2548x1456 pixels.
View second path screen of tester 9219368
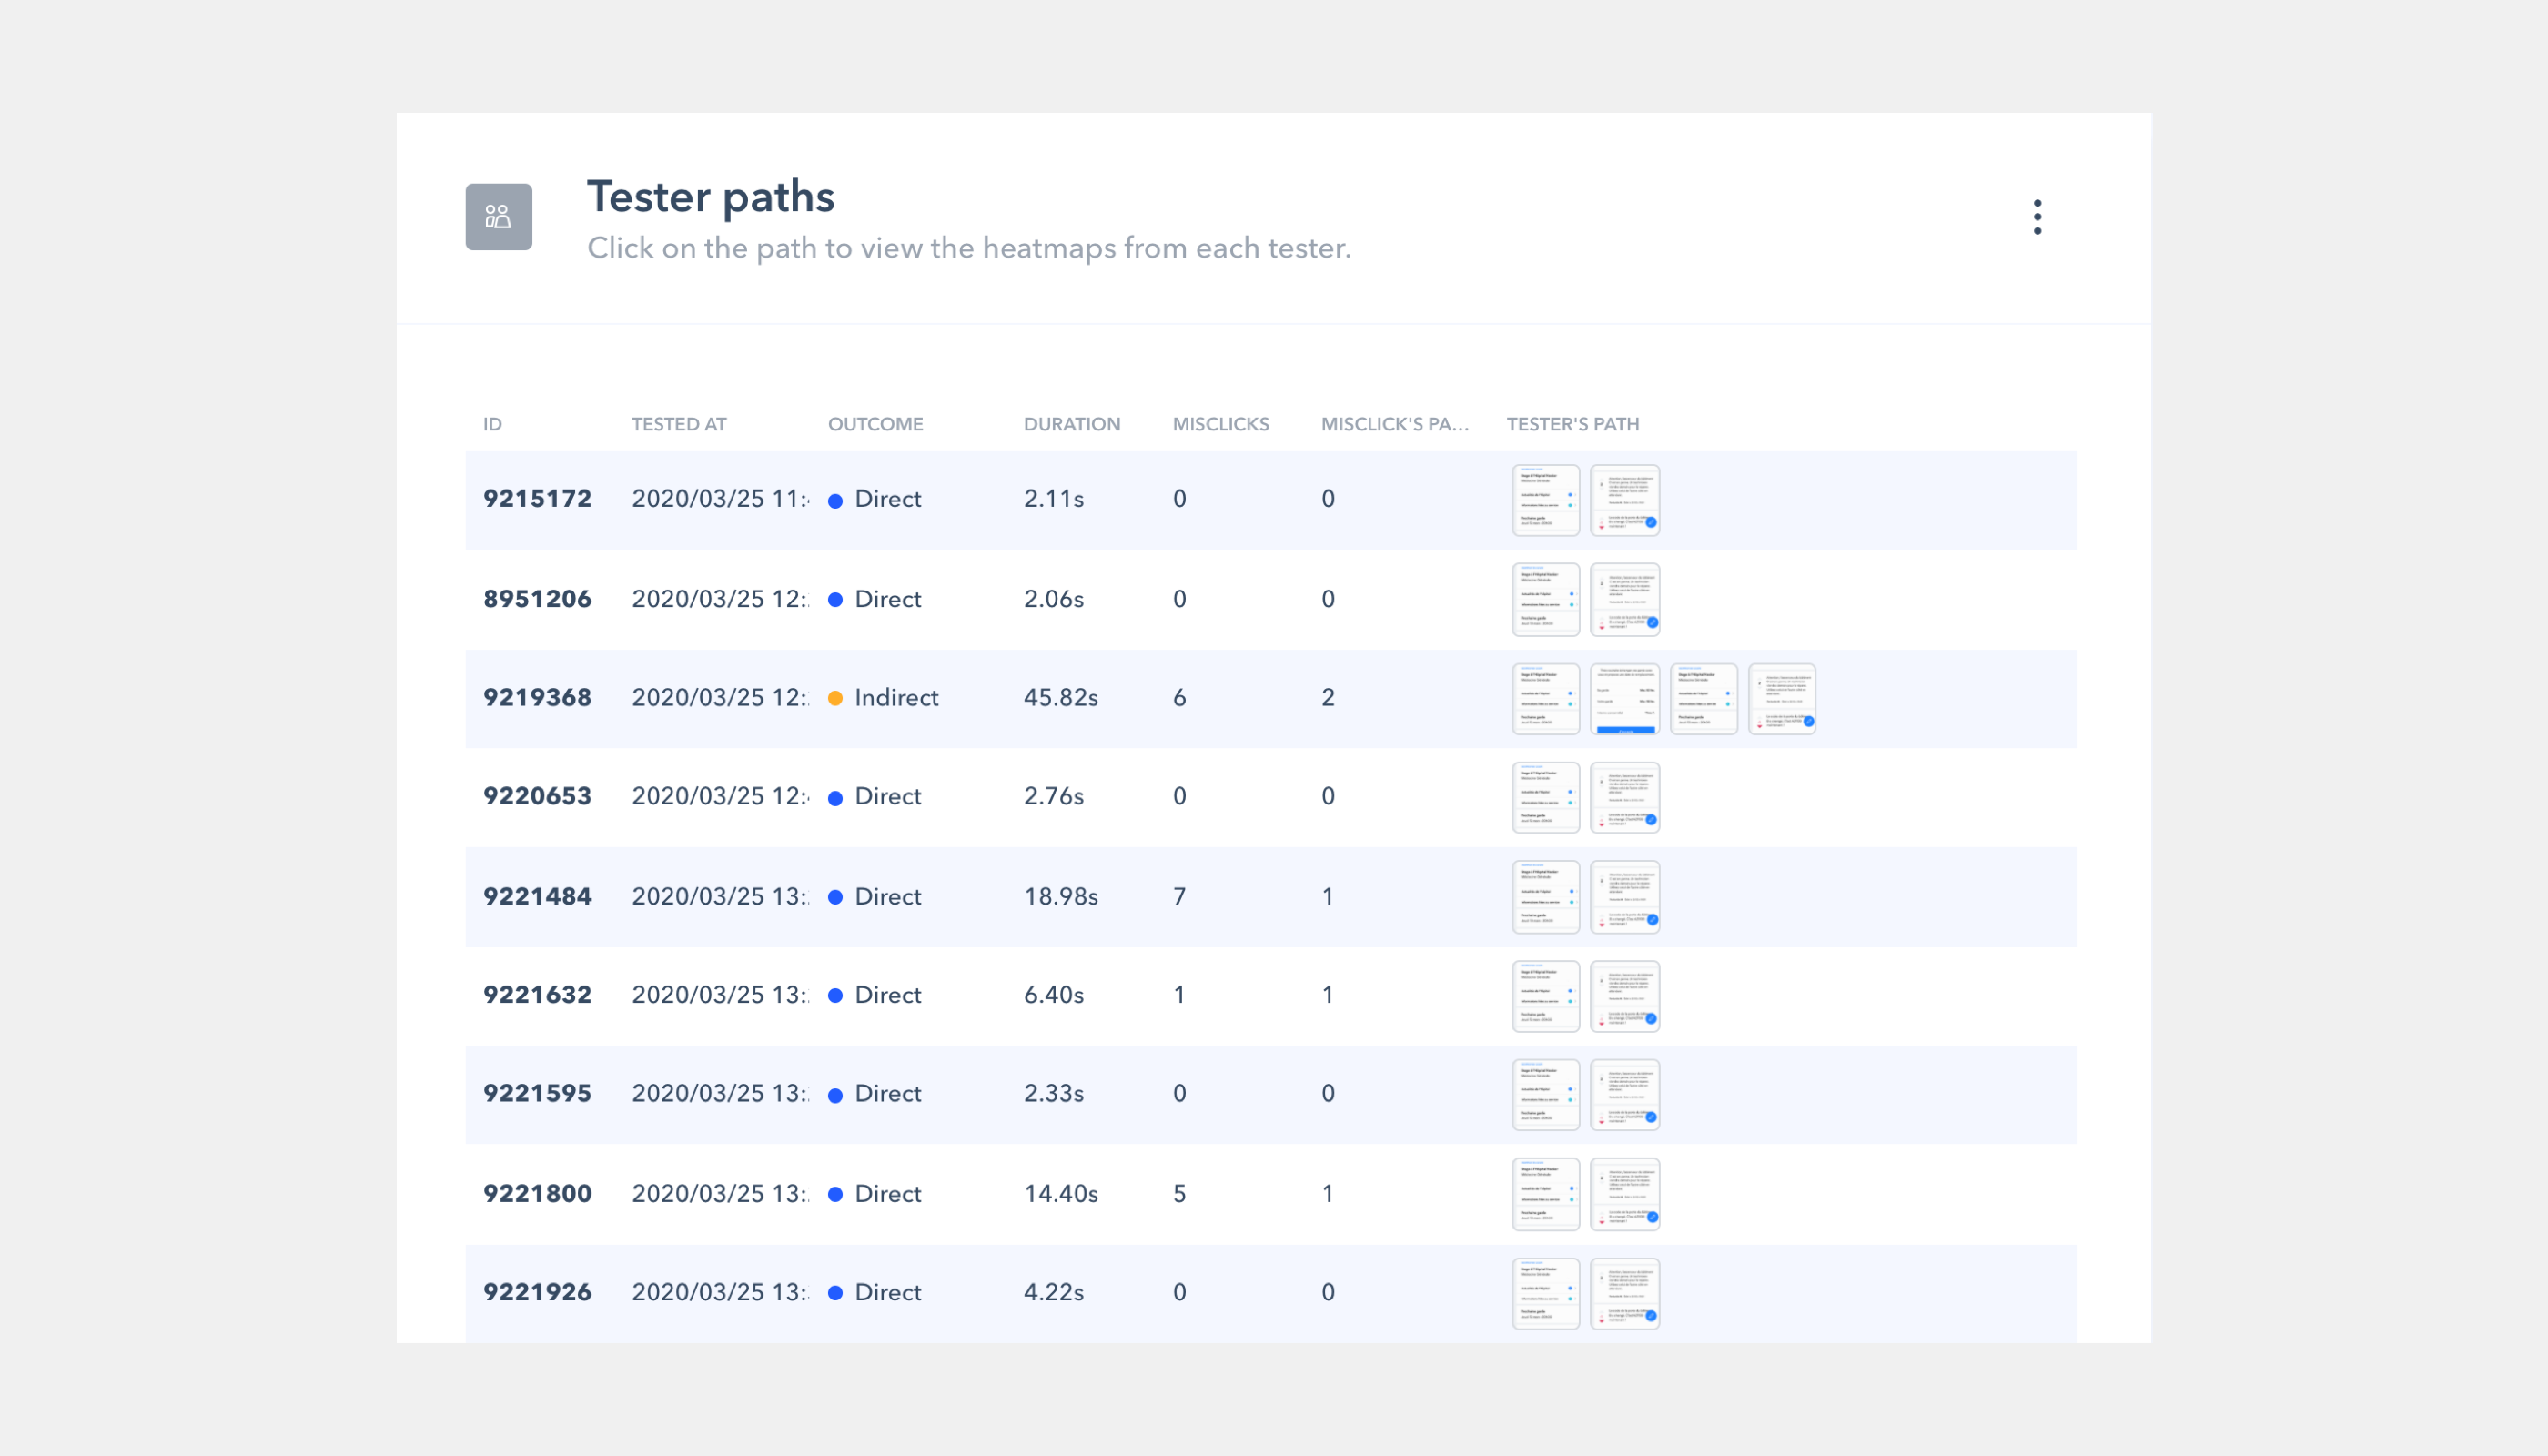click(1624, 698)
